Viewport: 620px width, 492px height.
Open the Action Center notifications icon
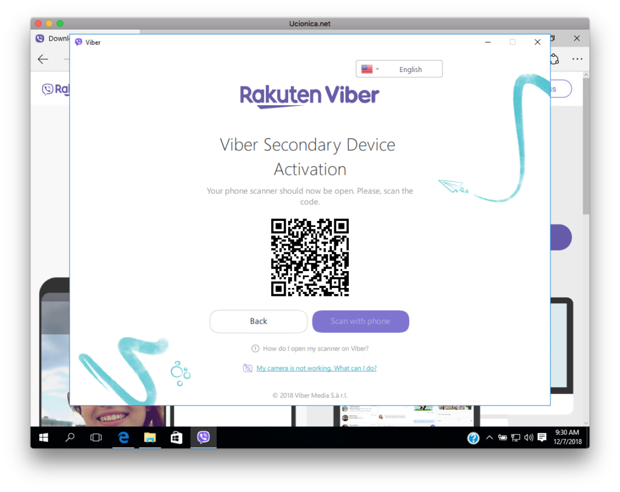(542, 437)
